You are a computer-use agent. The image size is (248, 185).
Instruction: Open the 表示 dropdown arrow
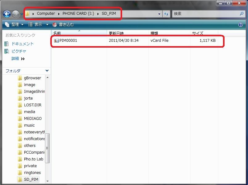click(x=47, y=25)
